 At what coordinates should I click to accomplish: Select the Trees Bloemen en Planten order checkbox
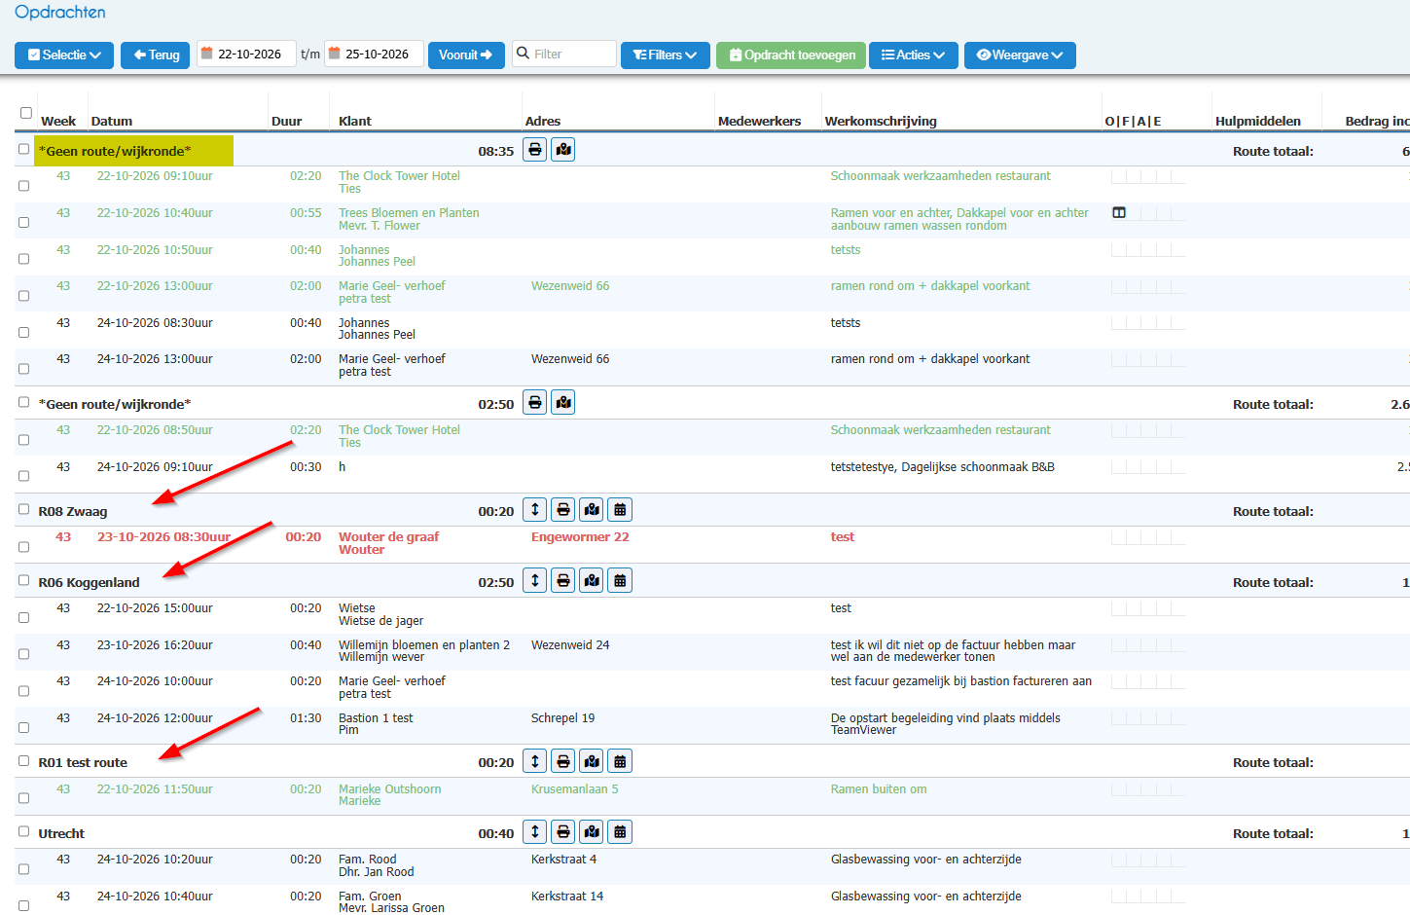(24, 223)
